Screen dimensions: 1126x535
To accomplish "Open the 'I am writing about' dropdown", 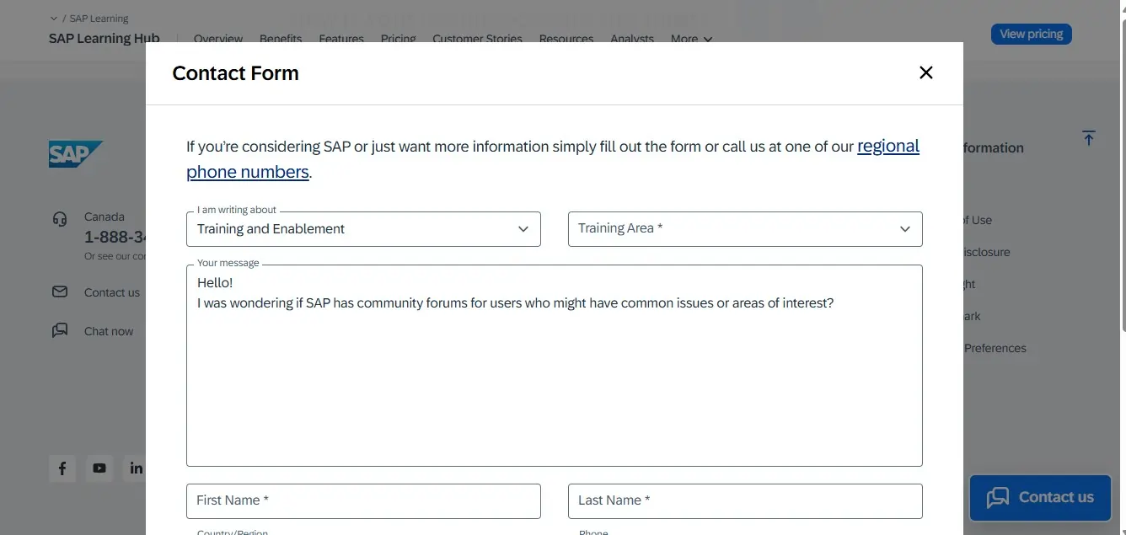I will click(363, 229).
